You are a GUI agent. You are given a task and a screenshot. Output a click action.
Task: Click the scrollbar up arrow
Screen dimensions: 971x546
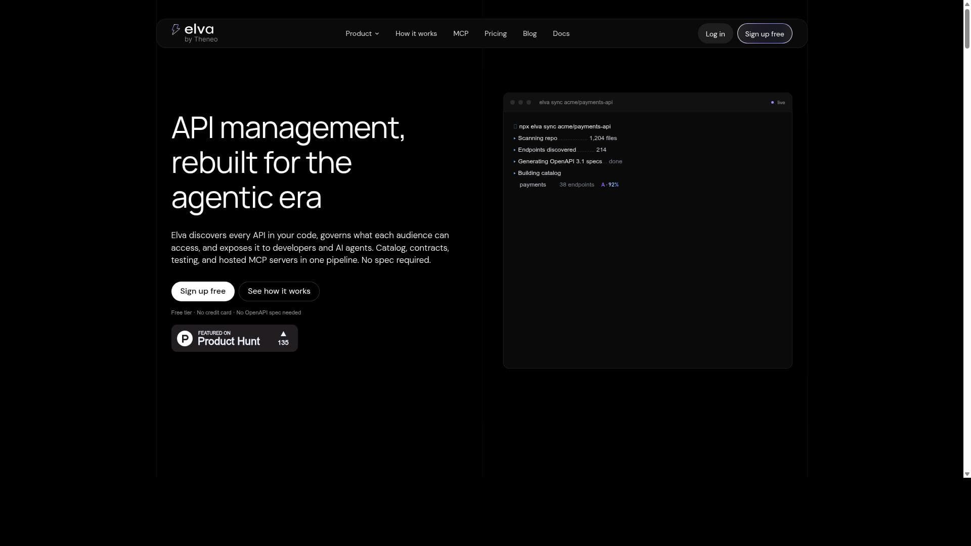tap(967, 4)
